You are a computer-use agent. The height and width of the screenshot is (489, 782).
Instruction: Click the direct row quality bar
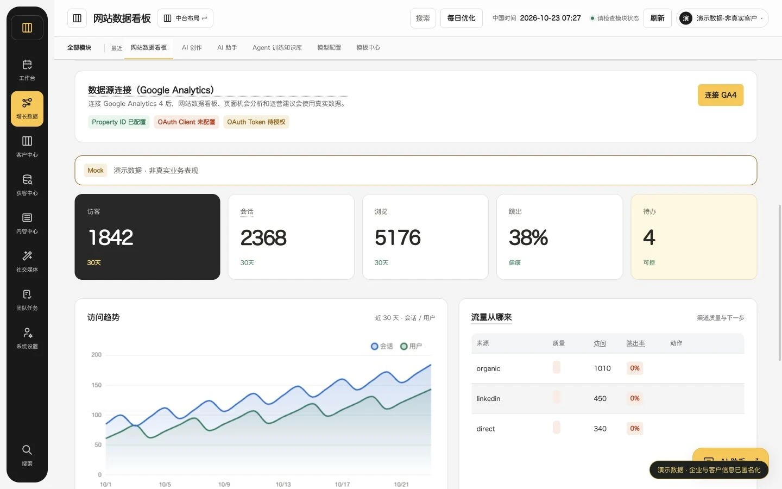click(x=557, y=428)
